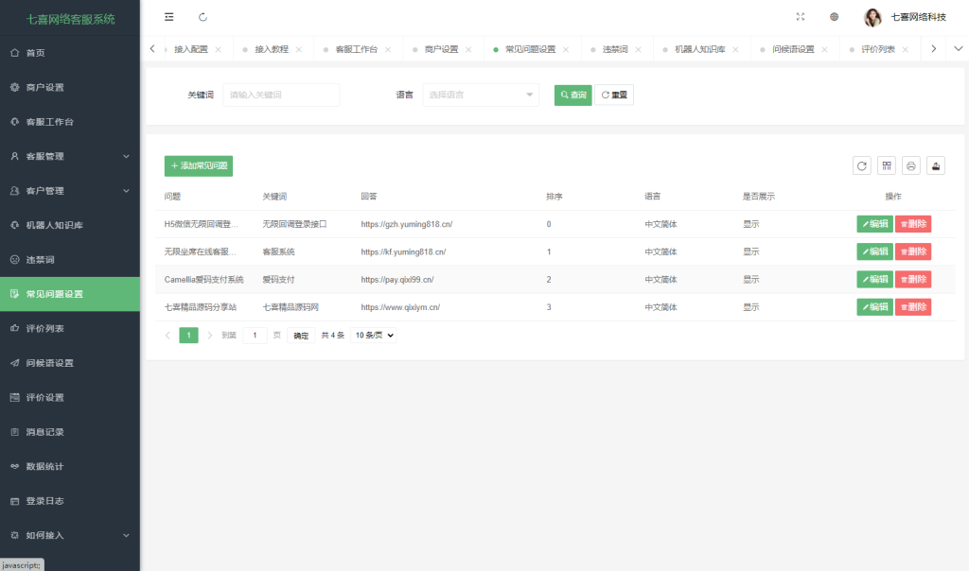The width and height of the screenshot is (969, 571).
Task: Collapse the sidebar with the menu icon
Action: (168, 16)
